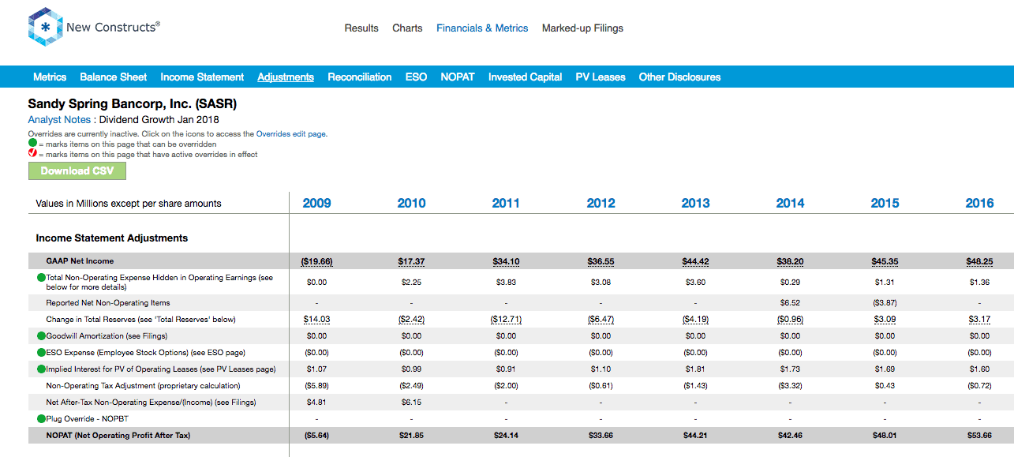This screenshot has width=1014, height=457.
Task: Open Financials & Metrics section
Action: pyautogui.click(x=482, y=28)
